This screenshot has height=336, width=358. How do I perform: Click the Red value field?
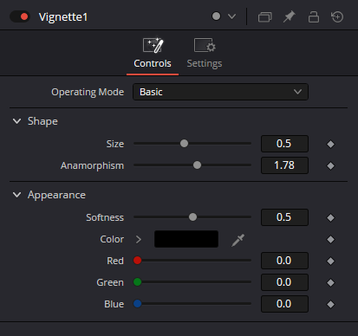point(284,261)
